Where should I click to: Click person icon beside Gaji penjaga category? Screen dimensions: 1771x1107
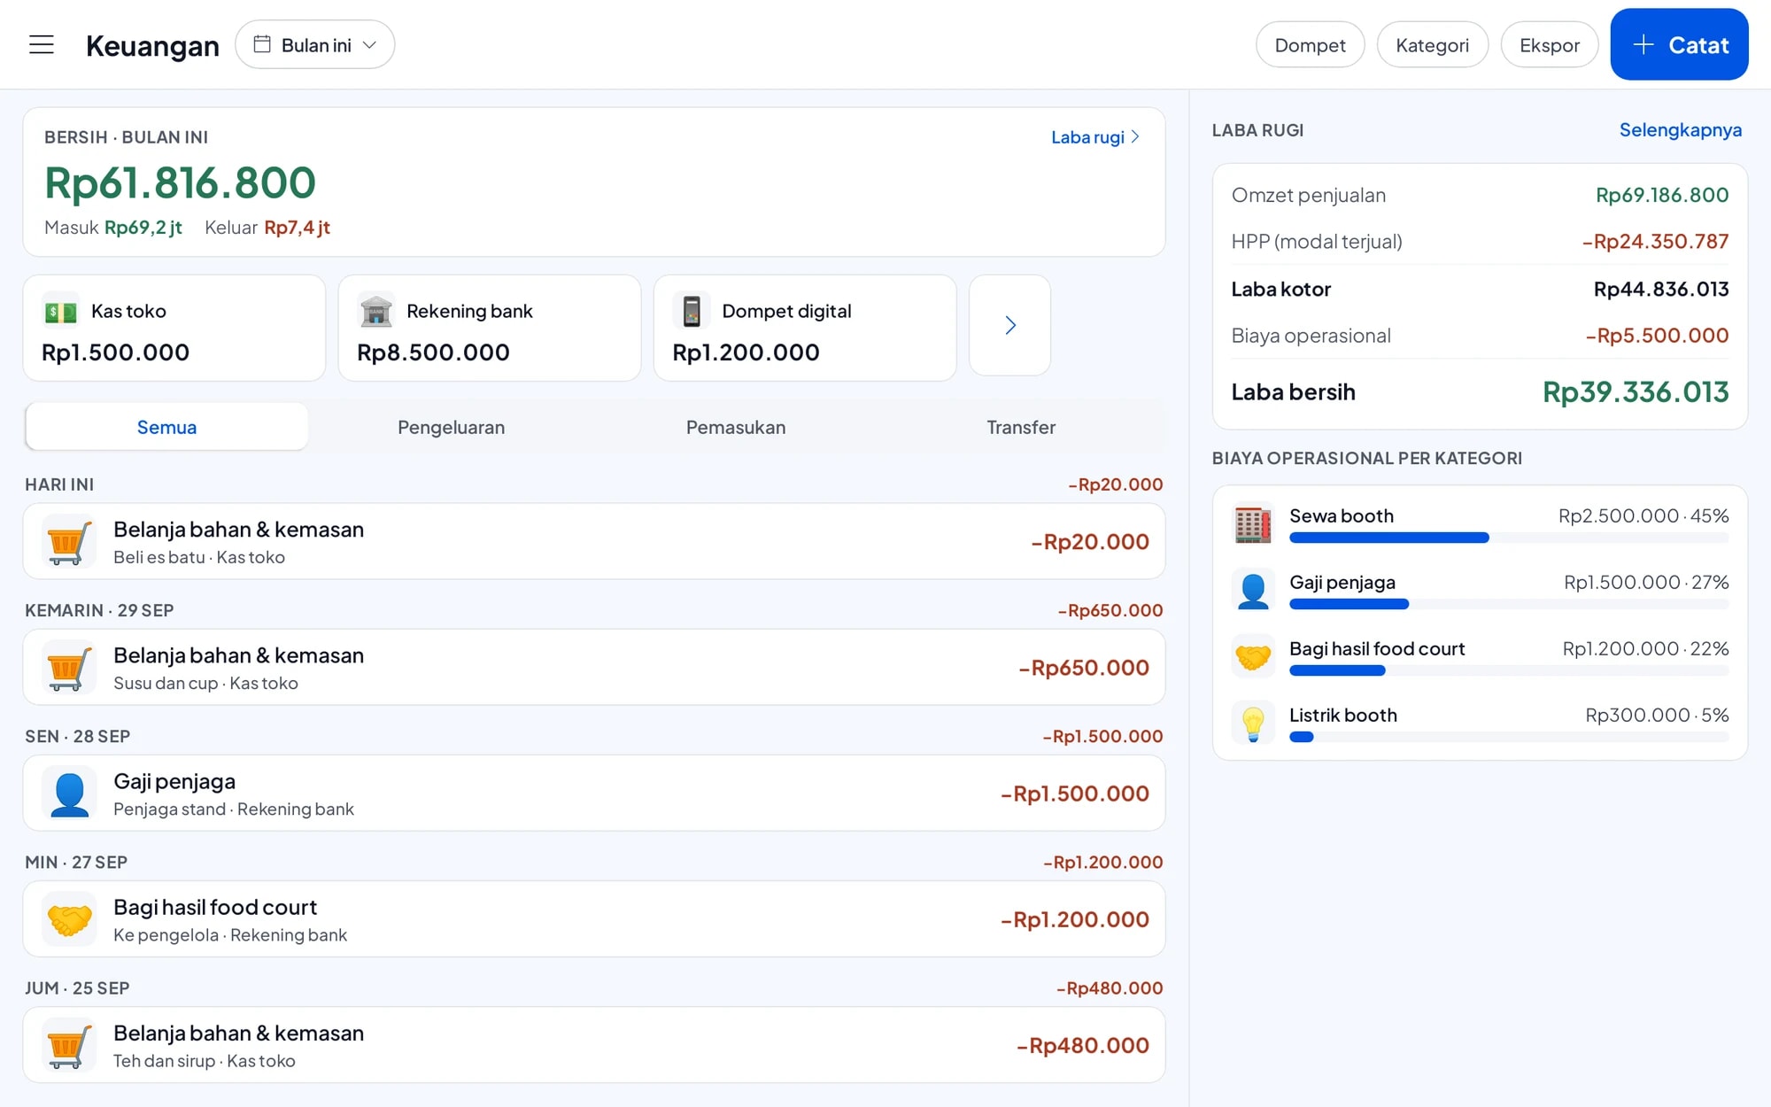point(1253,590)
